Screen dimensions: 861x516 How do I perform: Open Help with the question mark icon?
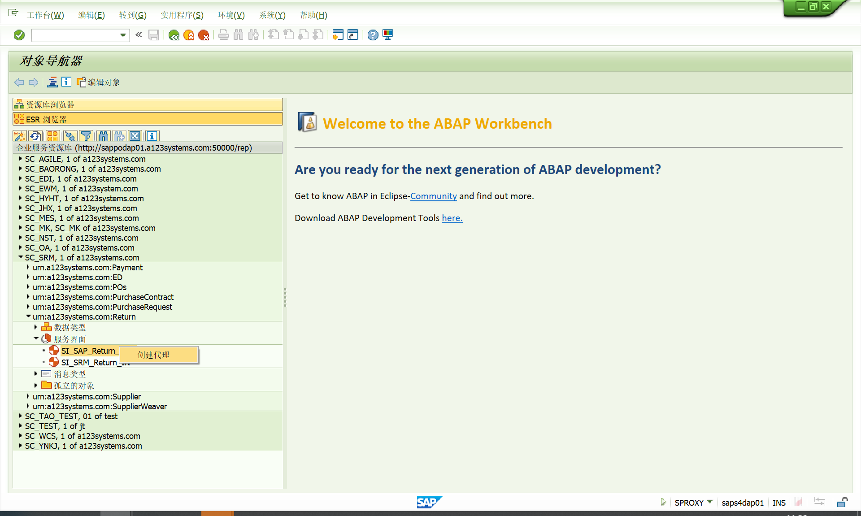click(x=373, y=35)
